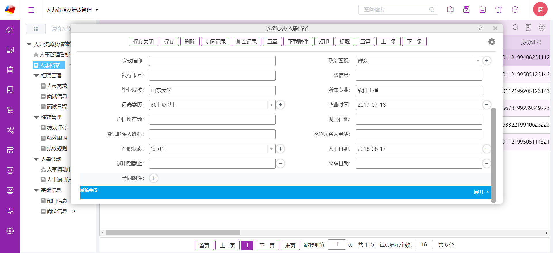
Task: Click the 身份证号 column header
Action: coord(531,42)
